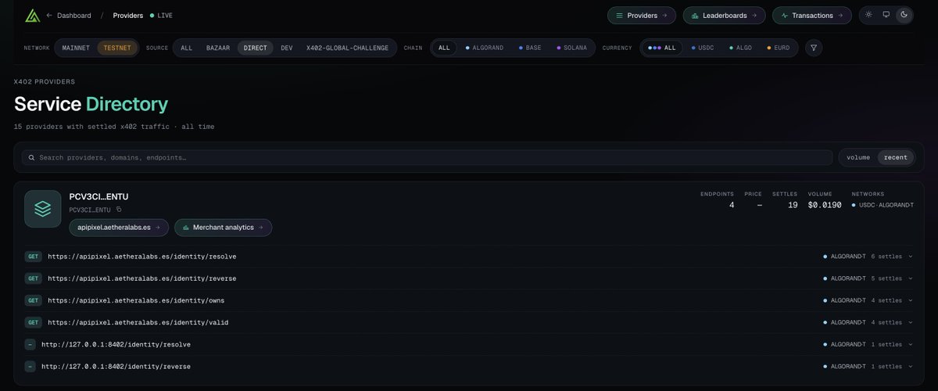Open Merchant analytics
Screen dimensions: 938x391
224,227
